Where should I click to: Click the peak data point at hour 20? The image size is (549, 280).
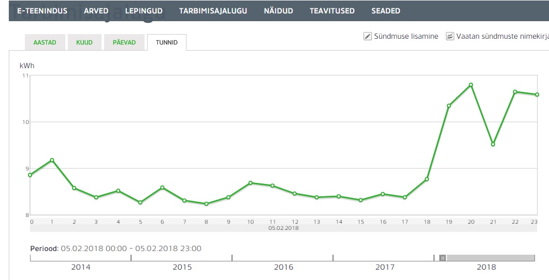tap(471, 85)
